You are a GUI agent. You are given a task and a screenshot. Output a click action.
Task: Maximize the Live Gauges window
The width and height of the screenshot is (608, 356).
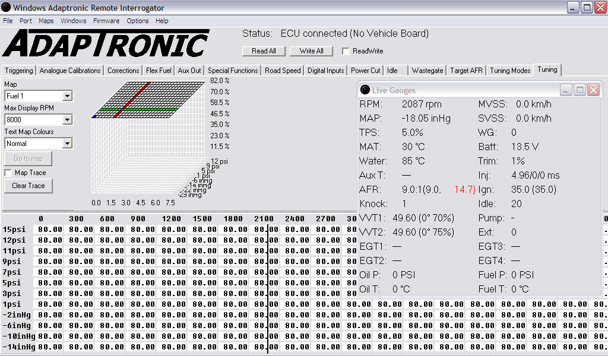(x=580, y=90)
